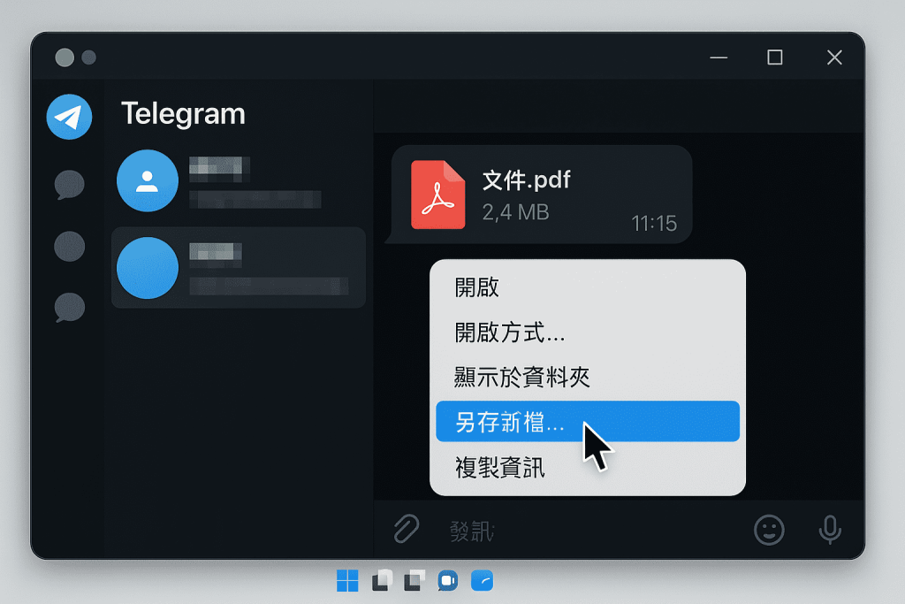The height and width of the screenshot is (604, 905).
Task: Click the video camera chat taskbar icon
Action: coord(447,581)
